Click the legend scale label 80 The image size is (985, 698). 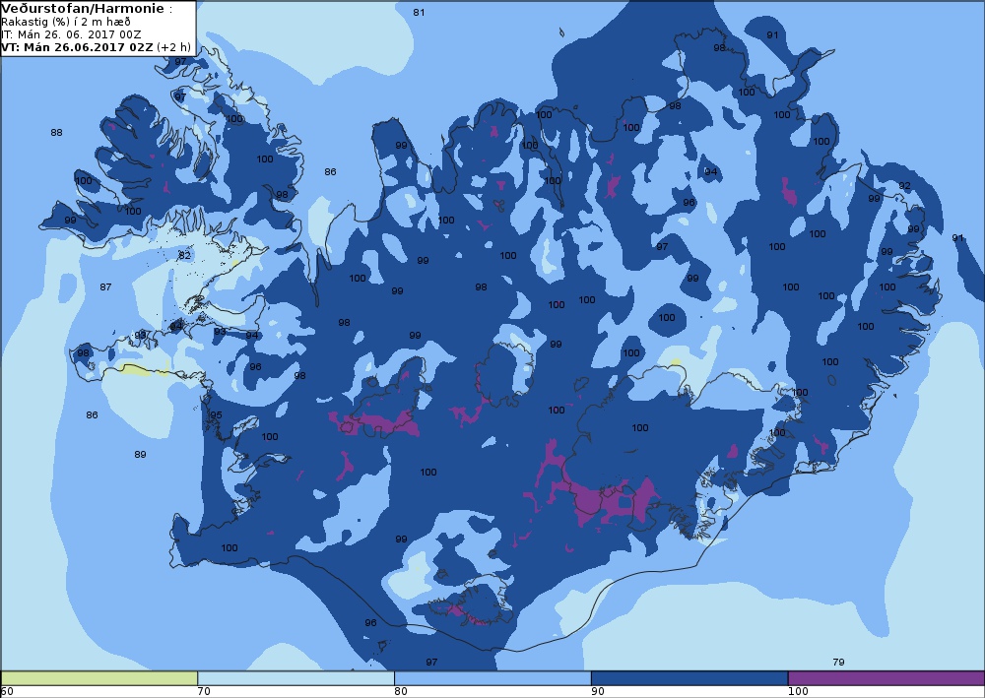click(x=401, y=692)
